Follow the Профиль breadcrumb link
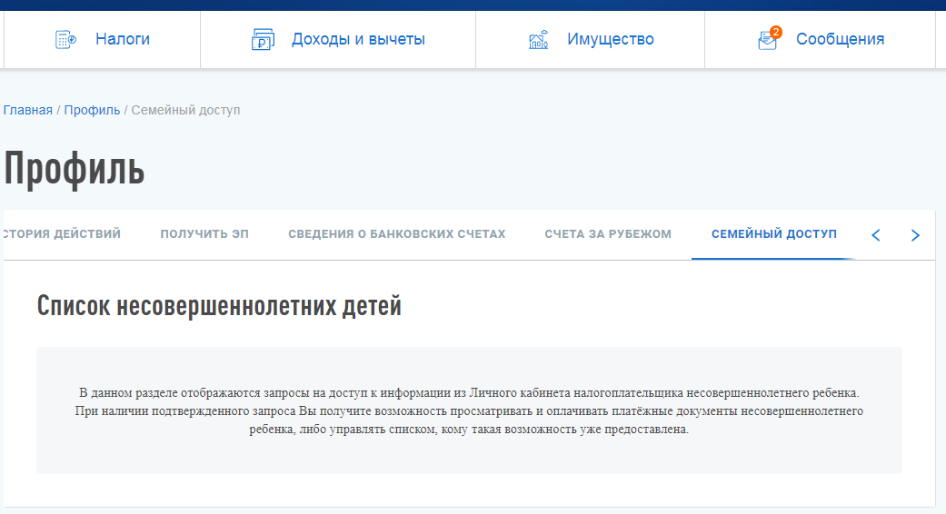Screen dimensions: 946x514 (x=92, y=110)
